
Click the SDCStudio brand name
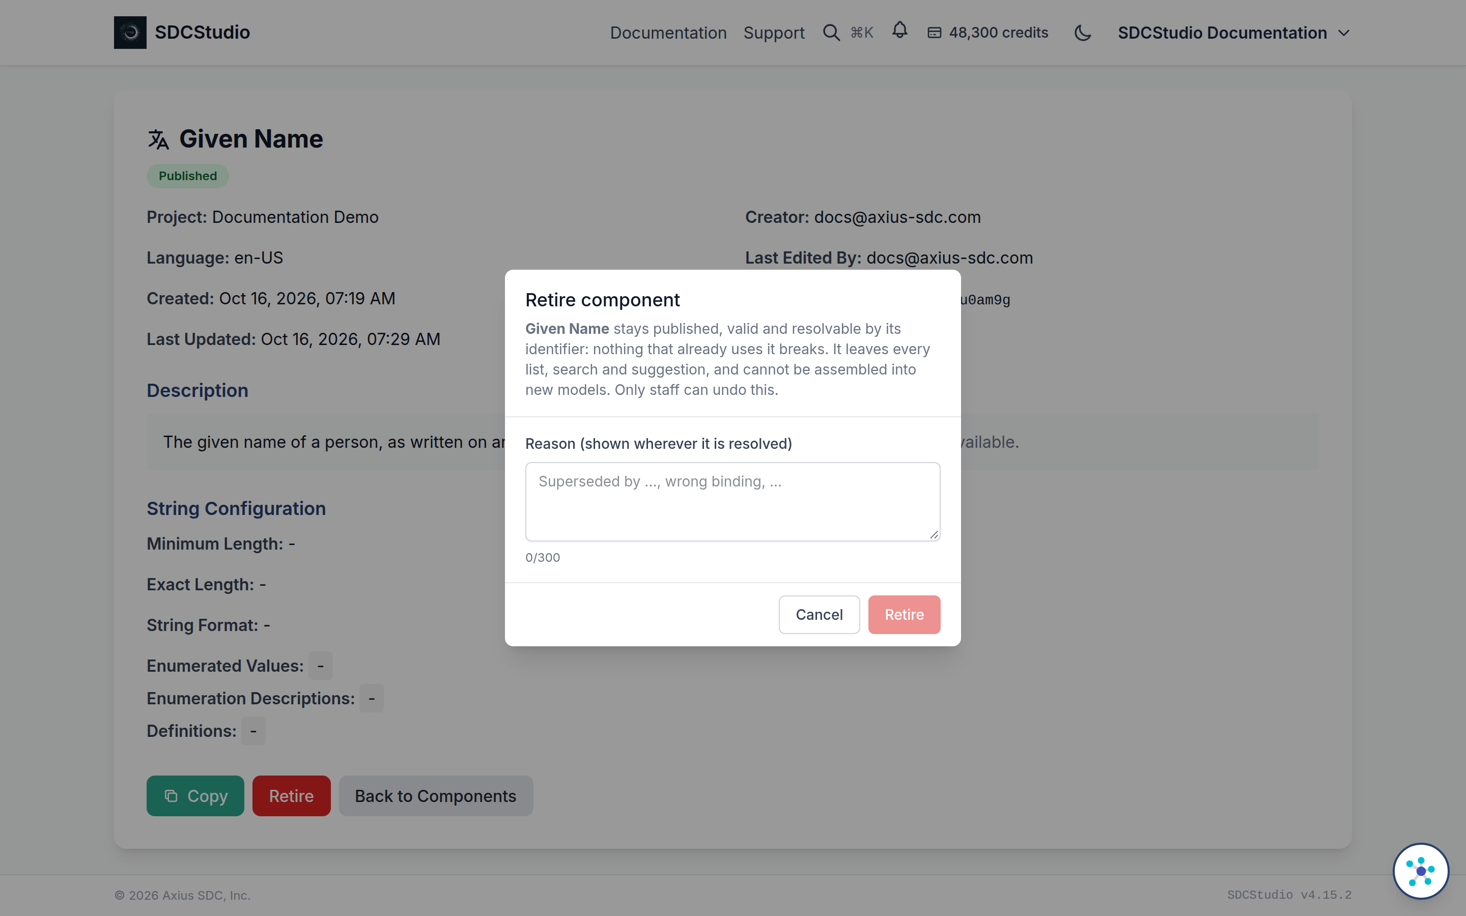click(x=202, y=33)
